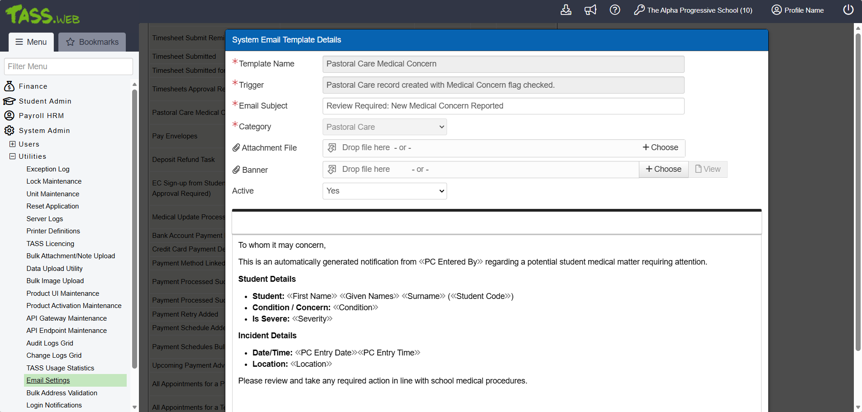Click the Student Admin graduation cap icon
Screen dimensions: 862x412
[x=9, y=101]
